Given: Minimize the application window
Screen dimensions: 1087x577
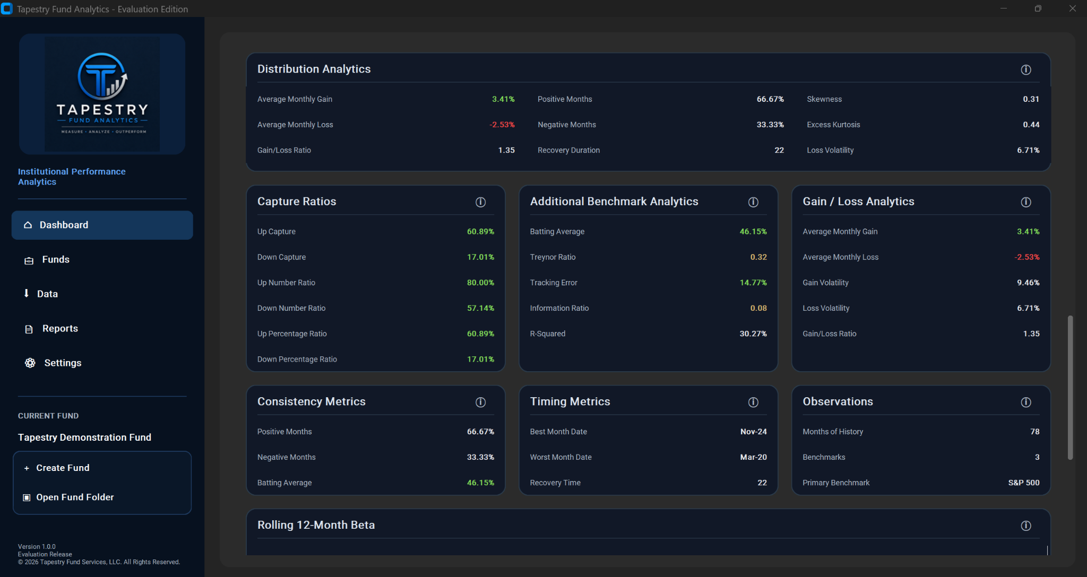Looking at the screenshot, I should tap(1003, 8).
